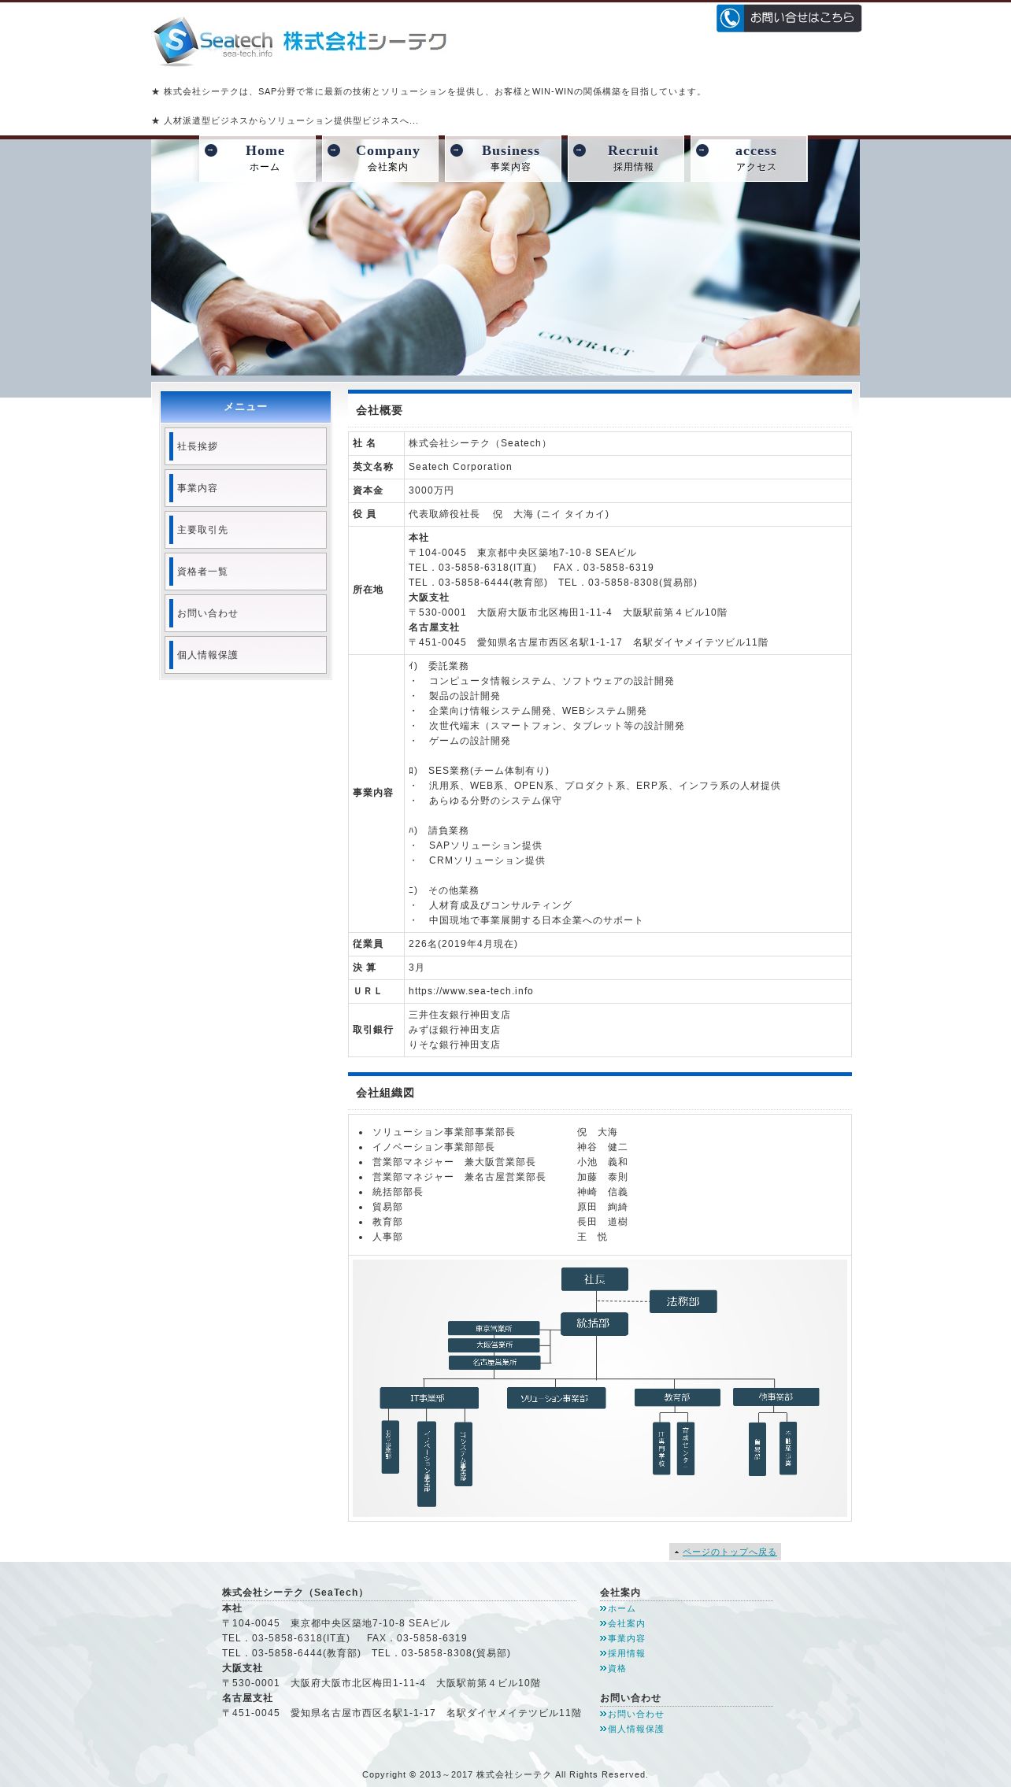Click the round bullet icon beside Home

tap(211, 150)
